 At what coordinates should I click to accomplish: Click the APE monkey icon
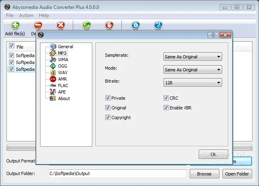pos(53,92)
